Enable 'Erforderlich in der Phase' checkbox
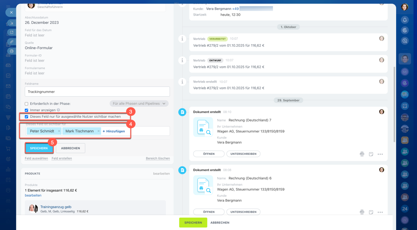Image resolution: width=417 pixels, height=230 pixels. pos(27,104)
